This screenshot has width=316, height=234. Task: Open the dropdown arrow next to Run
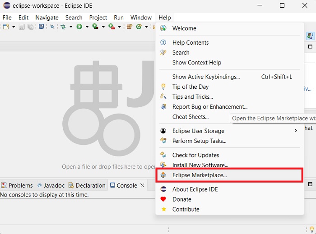(87, 27)
